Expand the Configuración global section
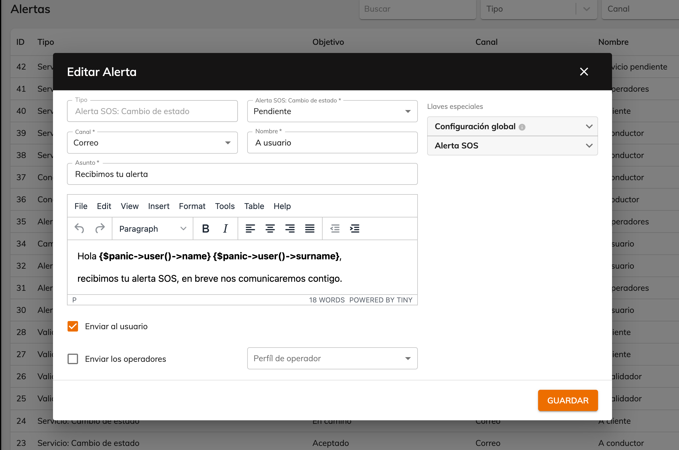Image resolution: width=679 pixels, height=450 pixels. 512,126
